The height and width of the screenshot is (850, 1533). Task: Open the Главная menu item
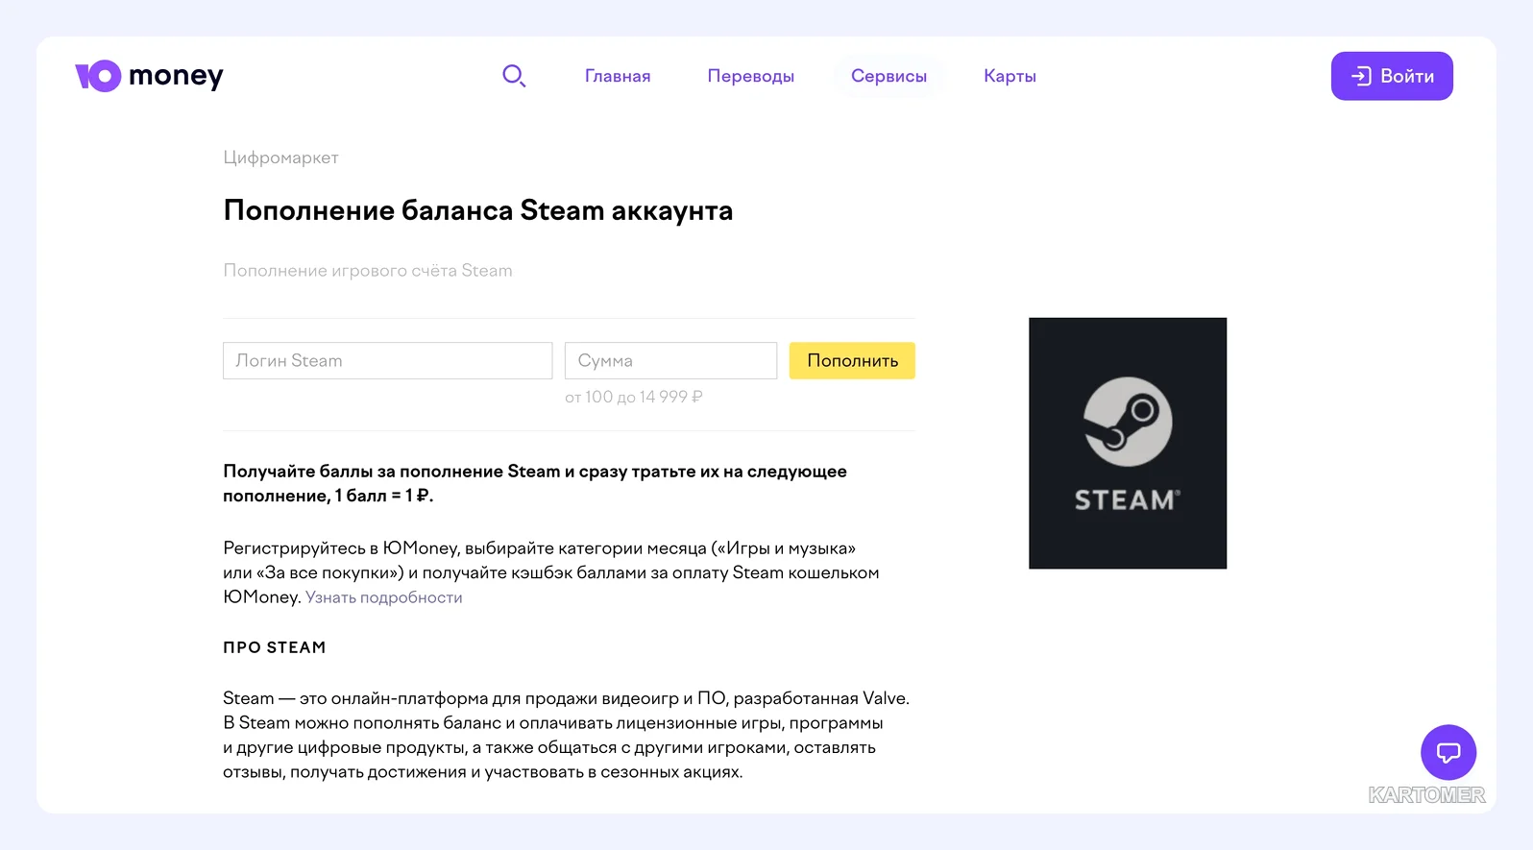coord(618,76)
